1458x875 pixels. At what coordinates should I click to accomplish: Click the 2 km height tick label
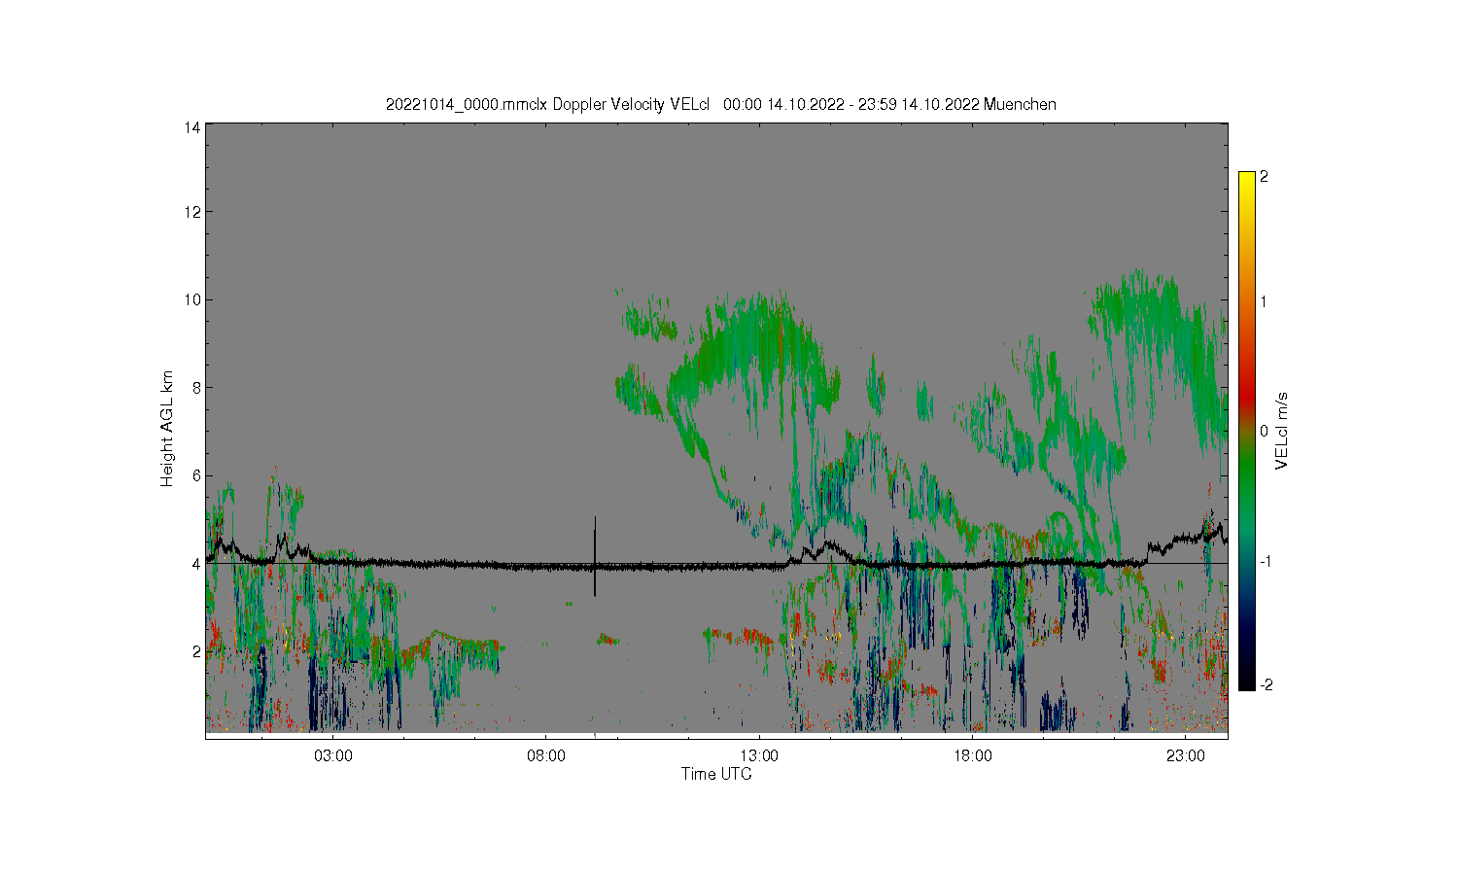tap(196, 650)
